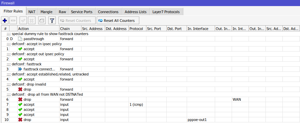Click accept checkmark icon in rule 9
Screen dimensions: 300x123
20,115
